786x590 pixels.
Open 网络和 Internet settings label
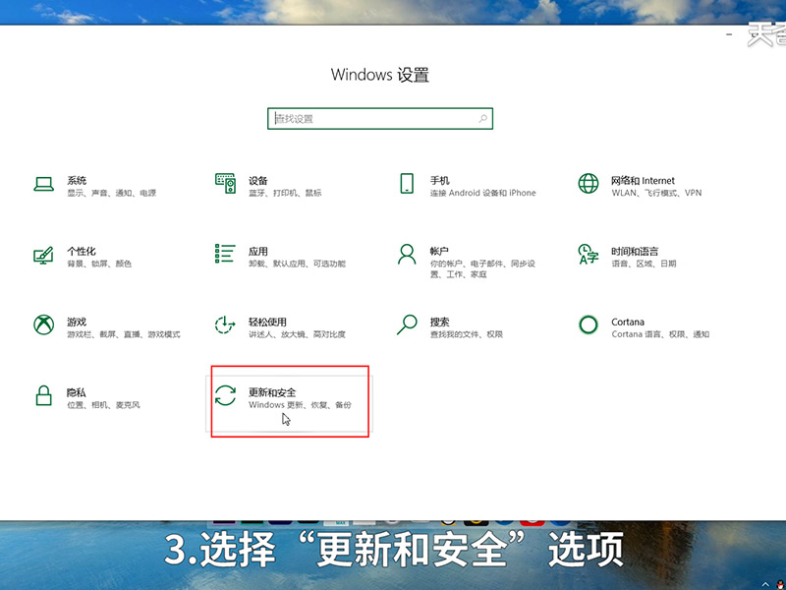[x=643, y=181]
